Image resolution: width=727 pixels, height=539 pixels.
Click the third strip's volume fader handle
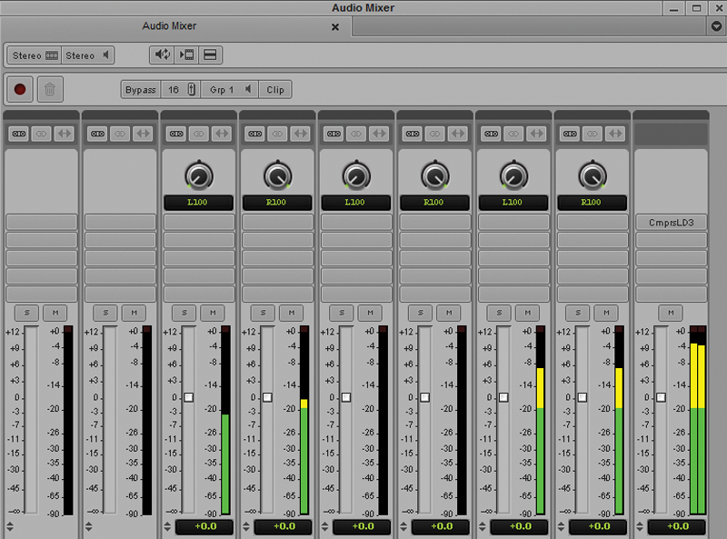click(189, 397)
